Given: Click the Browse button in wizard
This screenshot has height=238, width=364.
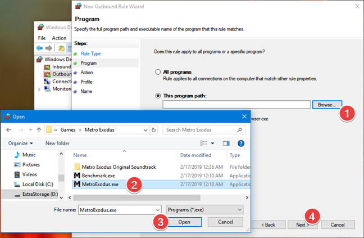Looking at the screenshot, I should 327,105.
